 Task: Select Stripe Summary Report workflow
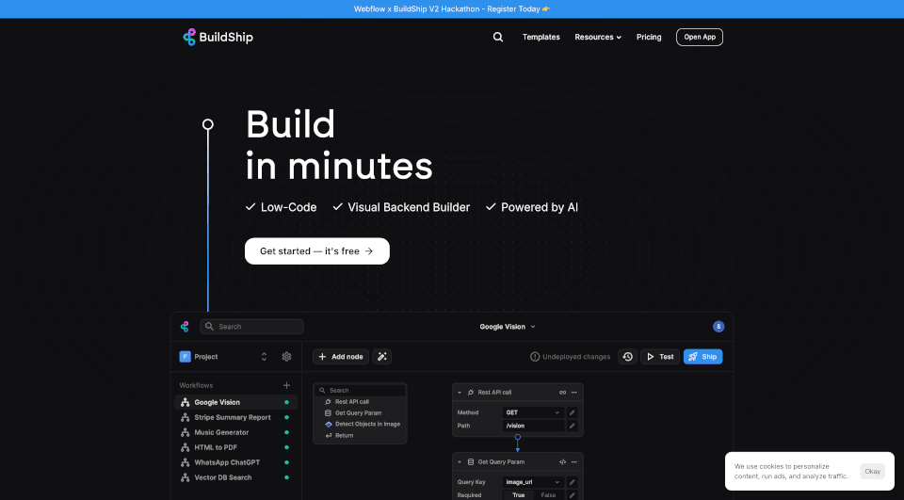(x=232, y=417)
